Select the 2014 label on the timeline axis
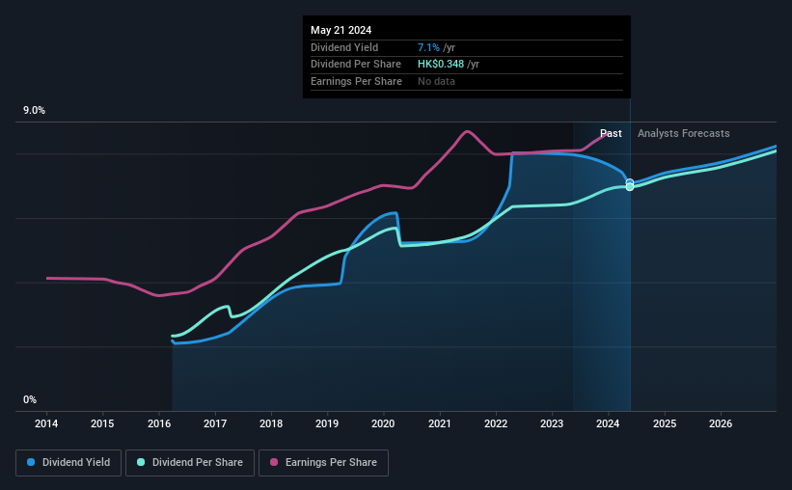Viewport: 792px width, 490px height. point(46,423)
